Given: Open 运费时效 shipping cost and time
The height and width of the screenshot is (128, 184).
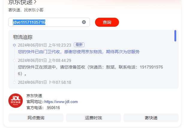Looking at the screenshot, I should coord(93,118).
